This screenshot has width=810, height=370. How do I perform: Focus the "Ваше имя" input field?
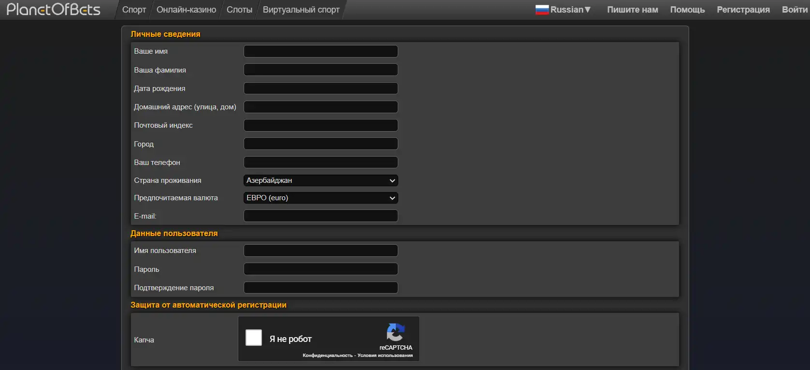[321, 51]
